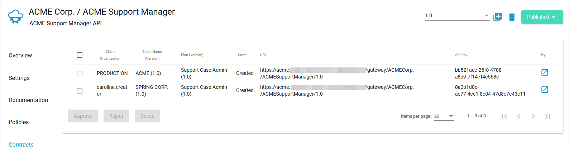Go to first page of contracts

[505, 116]
